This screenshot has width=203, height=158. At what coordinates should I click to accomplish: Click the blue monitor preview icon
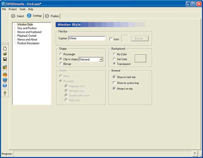tap(5, 80)
